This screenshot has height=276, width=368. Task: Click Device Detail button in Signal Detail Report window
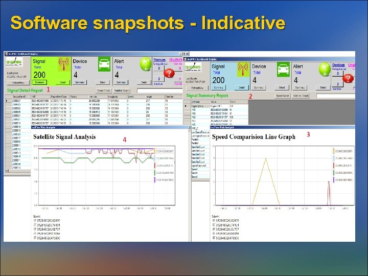click(x=103, y=82)
